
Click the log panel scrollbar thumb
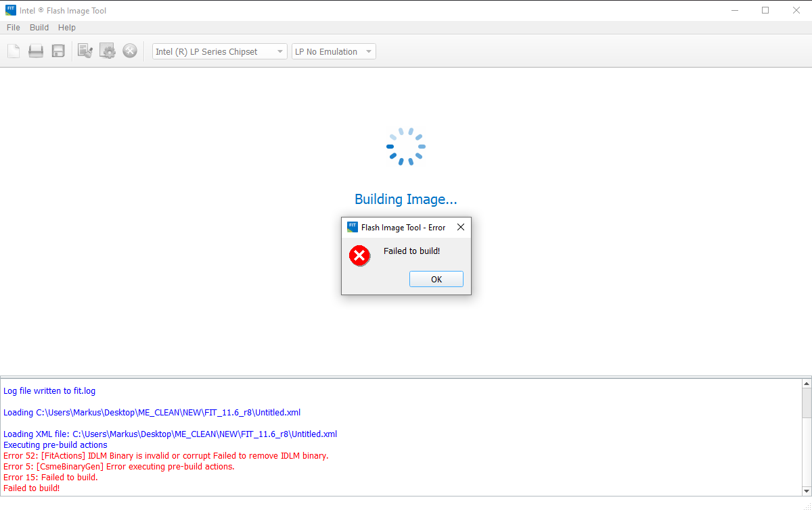coord(807,403)
